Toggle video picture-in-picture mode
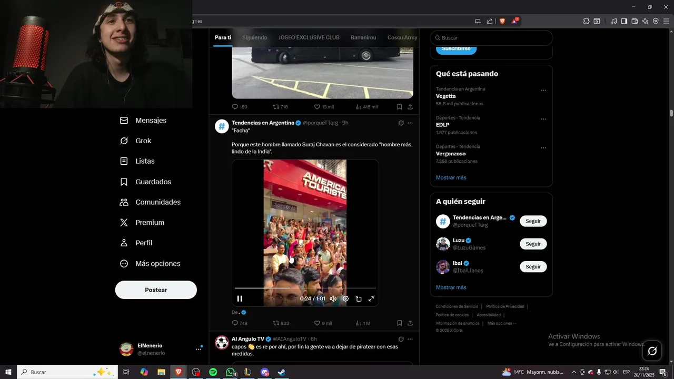 pyautogui.click(x=359, y=299)
